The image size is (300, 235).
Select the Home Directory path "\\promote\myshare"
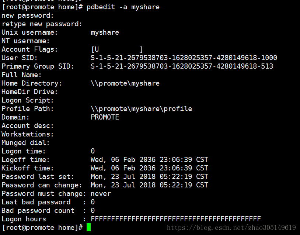[x=125, y=83]
